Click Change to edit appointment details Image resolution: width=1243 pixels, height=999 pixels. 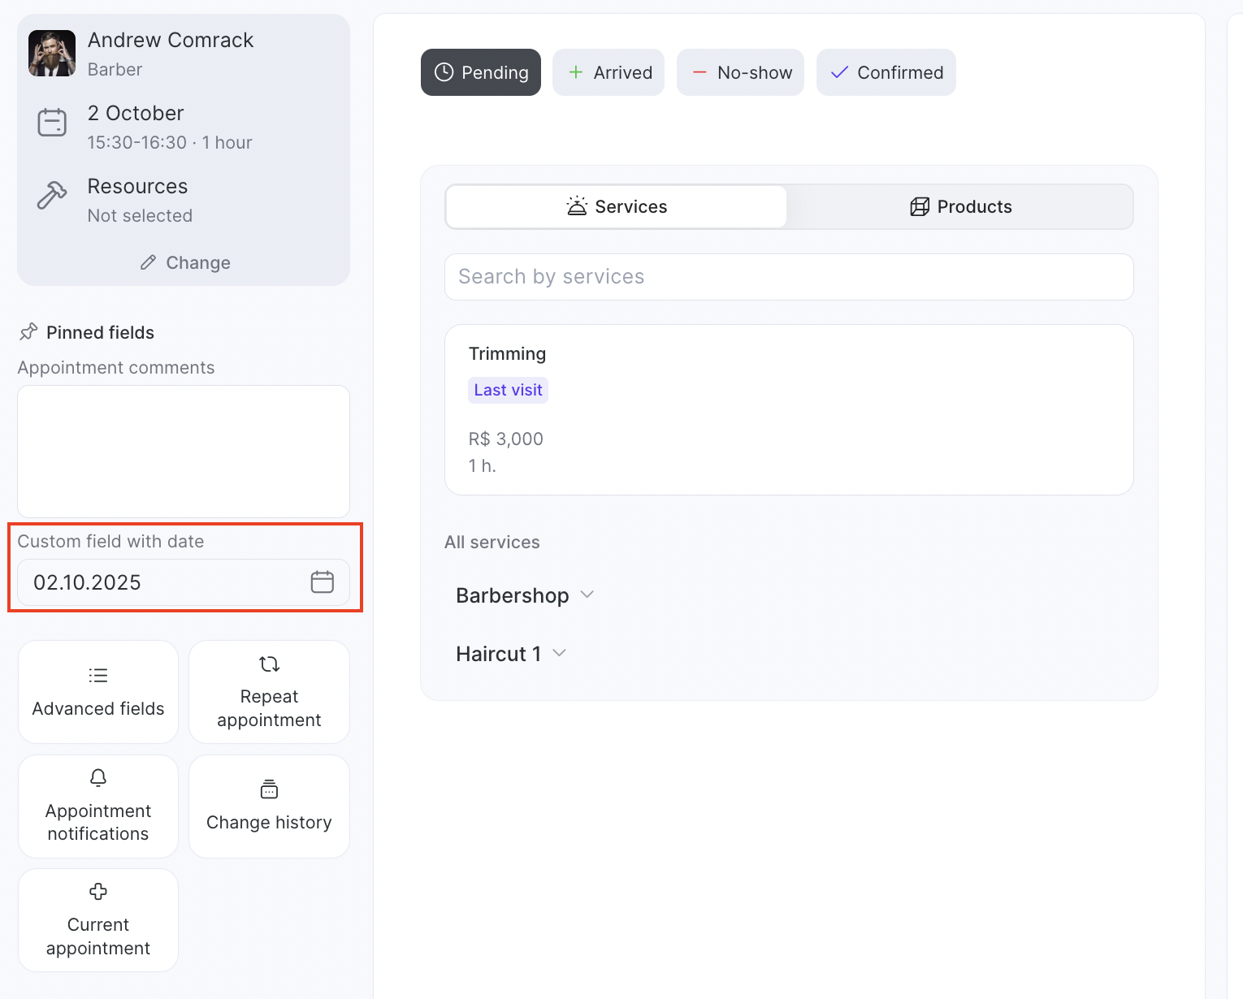(x=184, y=262)
